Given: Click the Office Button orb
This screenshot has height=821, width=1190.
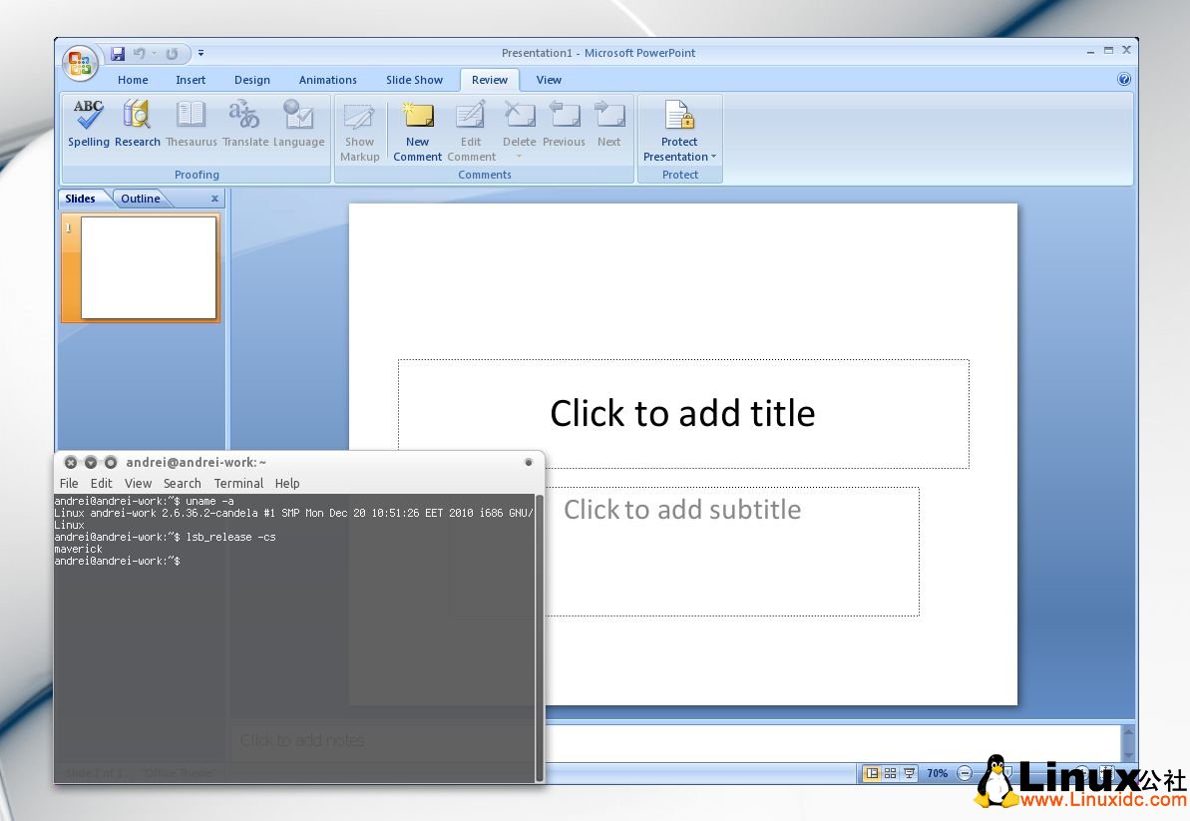Looking at the screenshot, I should [x=80, y=64].
